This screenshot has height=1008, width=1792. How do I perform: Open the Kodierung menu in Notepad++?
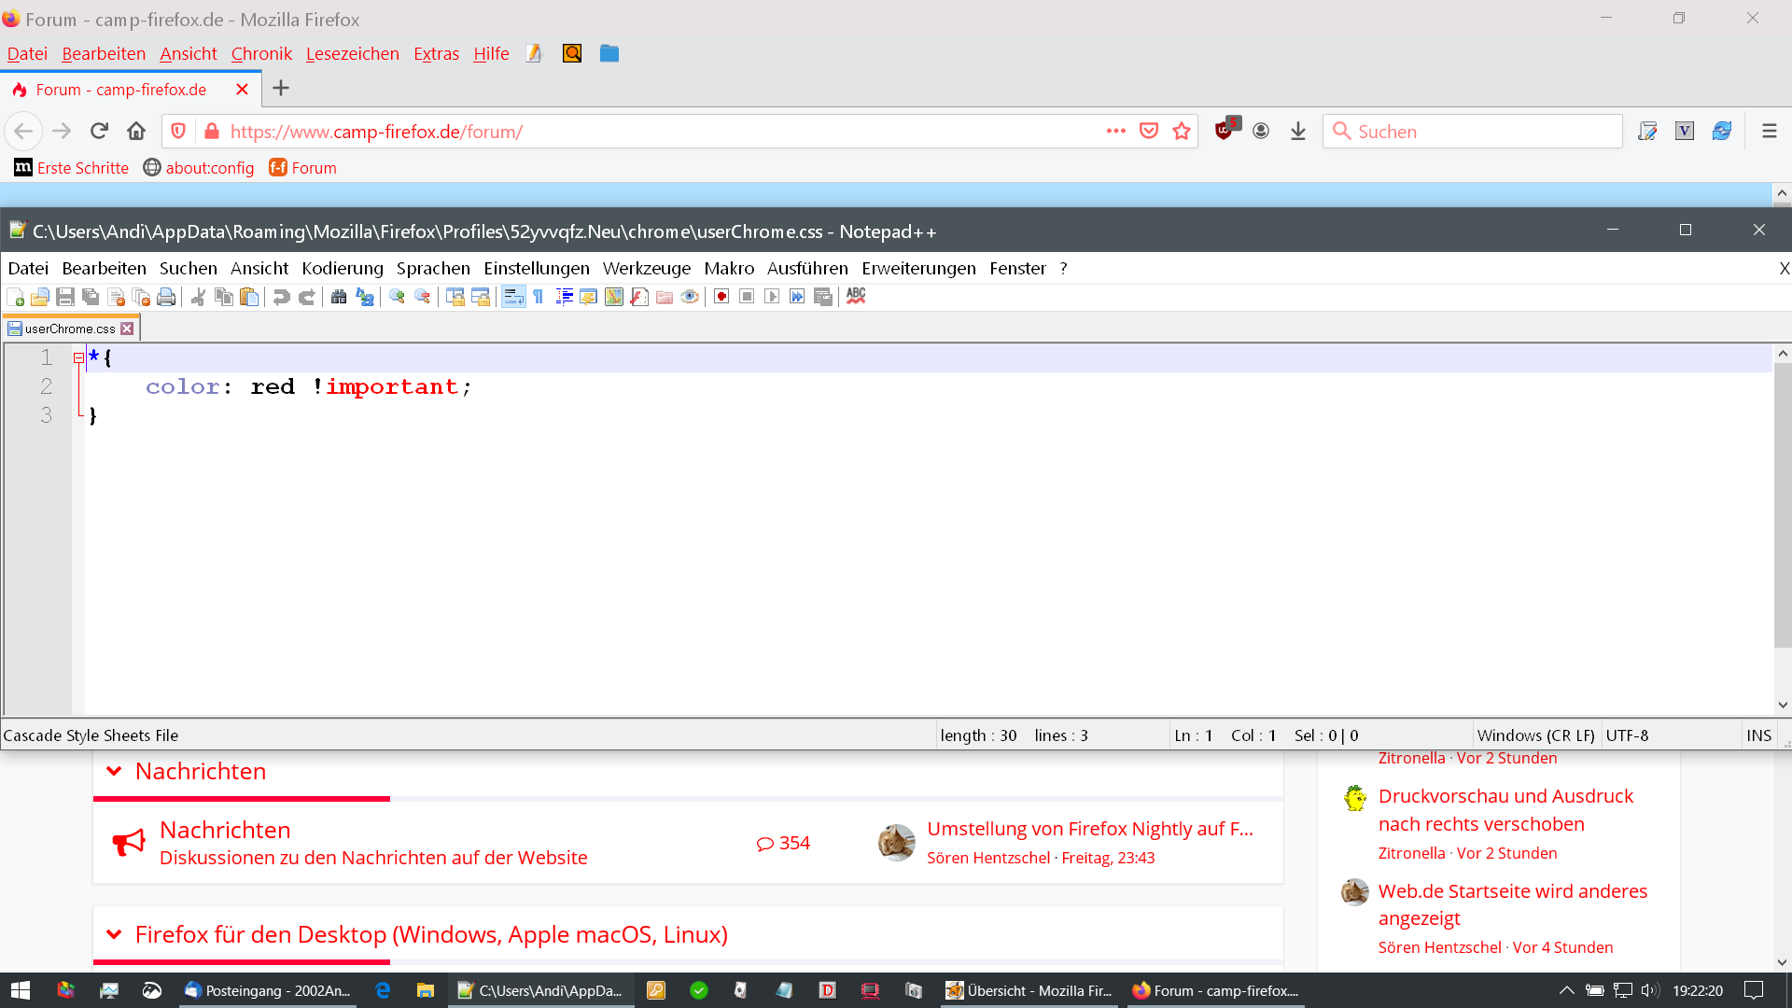click(x=342, y=269)
